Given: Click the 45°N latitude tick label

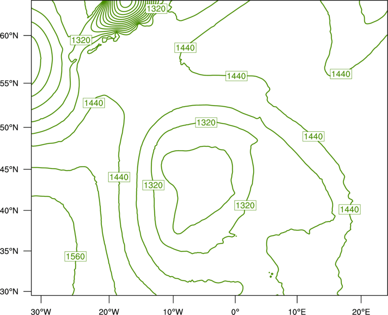Looking at the screenshot, I should point(9,169).
